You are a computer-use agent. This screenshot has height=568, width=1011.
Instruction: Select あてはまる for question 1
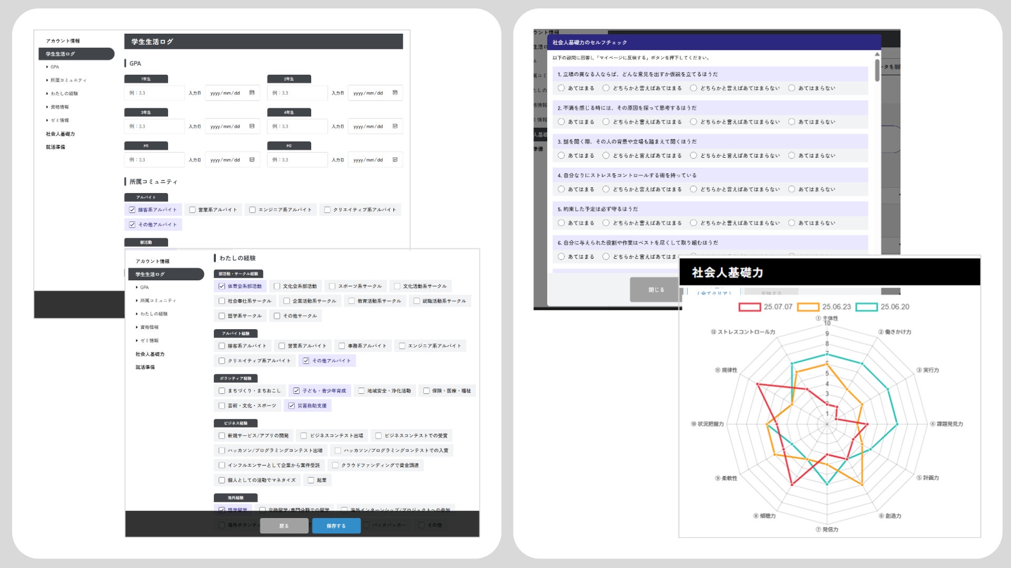(x=561, y=88)
